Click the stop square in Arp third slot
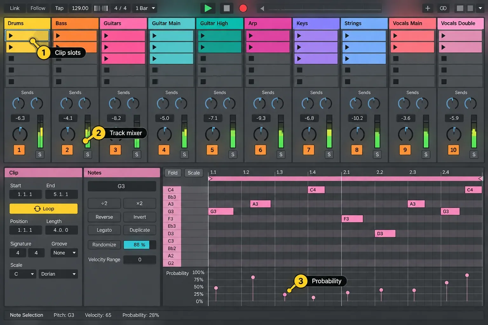488x325 pixels. pyautogui.click(x=251, y=58)
